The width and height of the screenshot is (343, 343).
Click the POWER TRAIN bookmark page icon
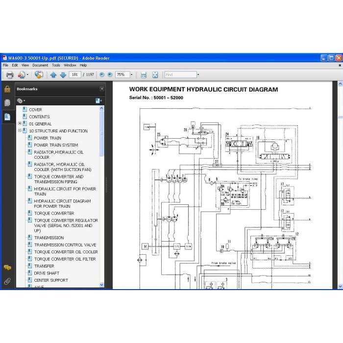tap(30, 138)
